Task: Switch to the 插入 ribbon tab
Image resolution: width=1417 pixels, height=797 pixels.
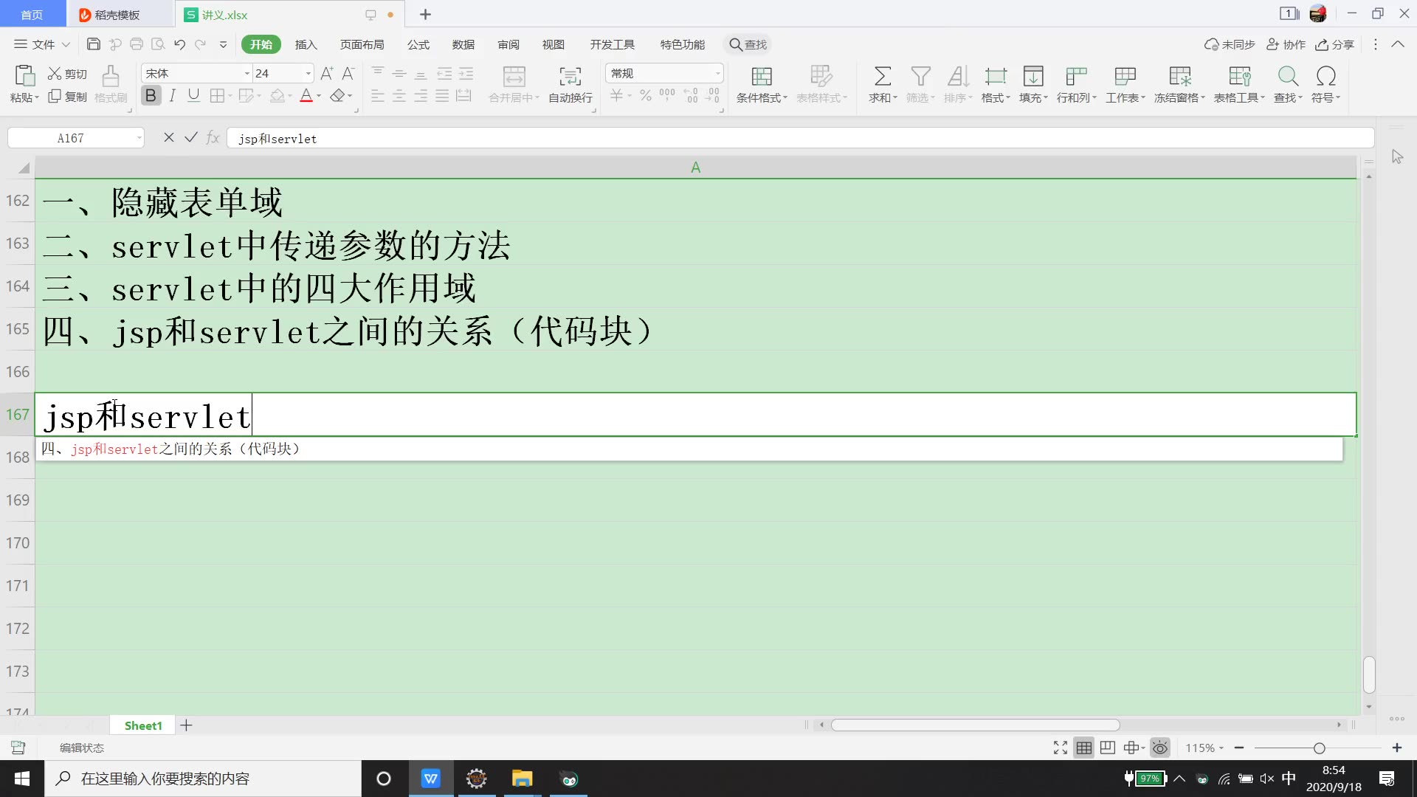Action: pyautogui.click(x=306, y=44)
